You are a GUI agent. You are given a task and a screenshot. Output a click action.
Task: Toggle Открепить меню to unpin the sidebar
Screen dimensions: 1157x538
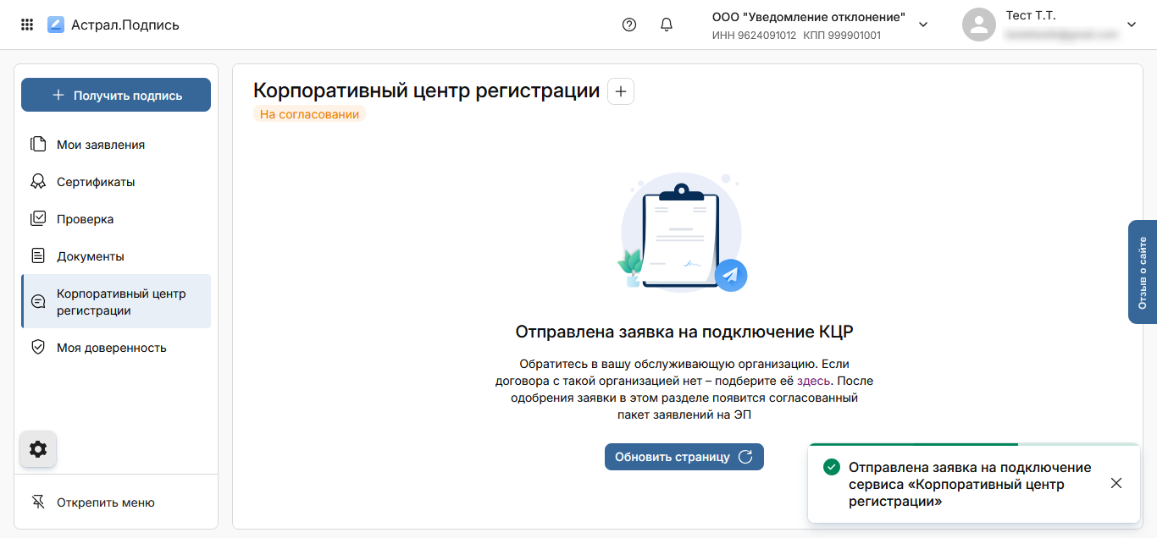[105, 502]
